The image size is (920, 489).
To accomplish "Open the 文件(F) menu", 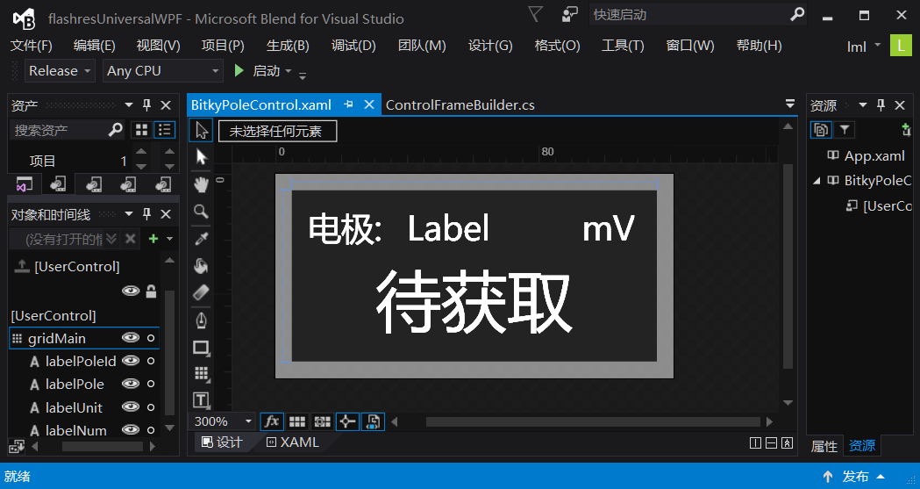I will point(31,46).
